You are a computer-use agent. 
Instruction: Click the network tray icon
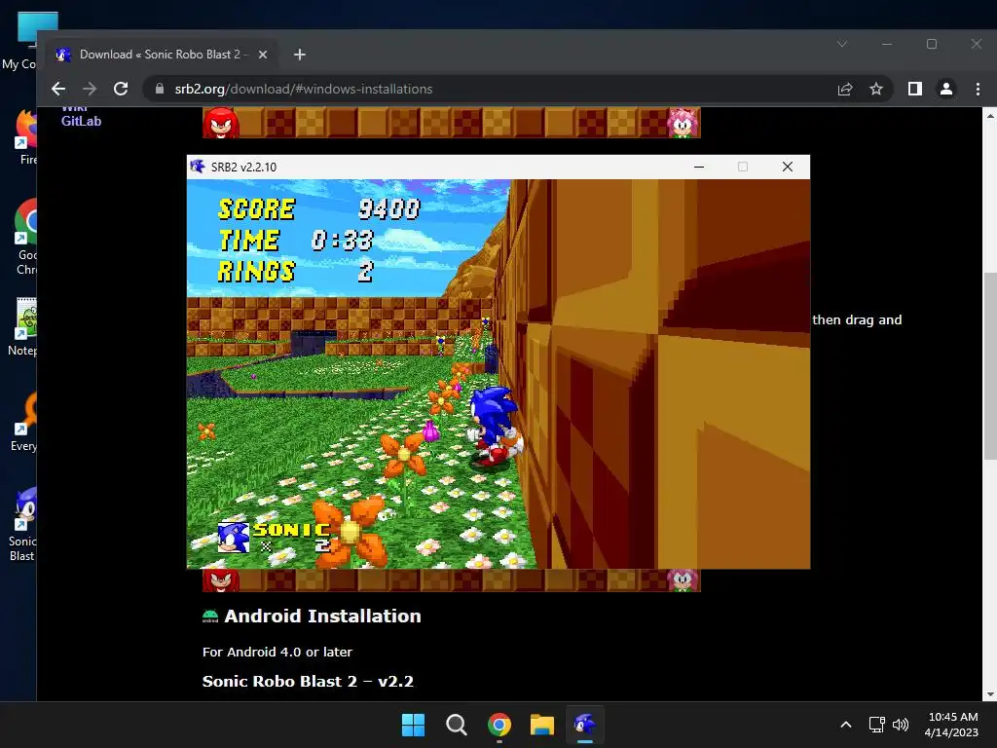(877, 725)
